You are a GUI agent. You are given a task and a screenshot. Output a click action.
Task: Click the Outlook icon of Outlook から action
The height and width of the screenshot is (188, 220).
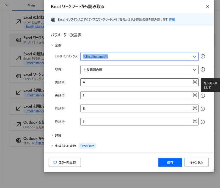pos(18,140)
